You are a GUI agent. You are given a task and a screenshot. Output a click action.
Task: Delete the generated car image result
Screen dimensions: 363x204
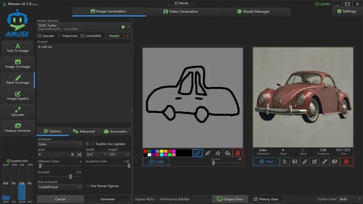[346, 161]
